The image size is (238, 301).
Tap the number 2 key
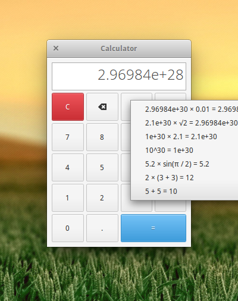pyautogui.click(x=102, y=197)
